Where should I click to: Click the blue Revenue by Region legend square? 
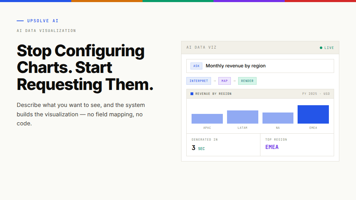coord(192,94)
